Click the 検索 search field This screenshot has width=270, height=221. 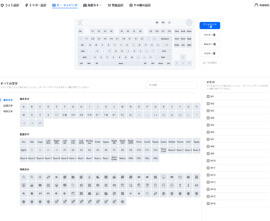coord(172,85)
